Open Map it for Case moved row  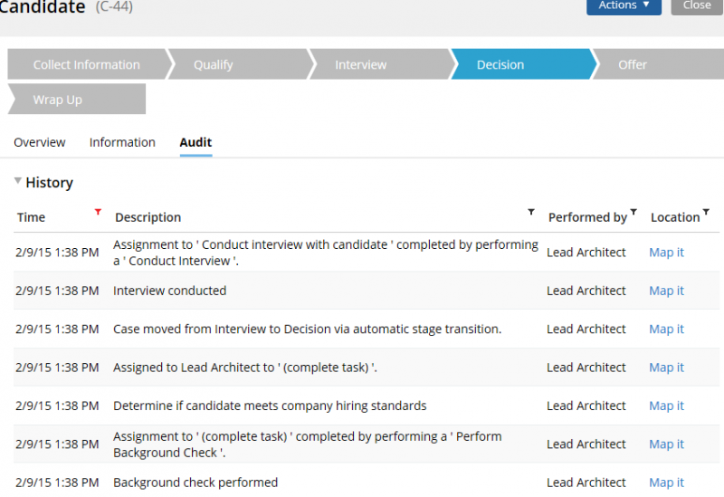(x=666, y=329)
